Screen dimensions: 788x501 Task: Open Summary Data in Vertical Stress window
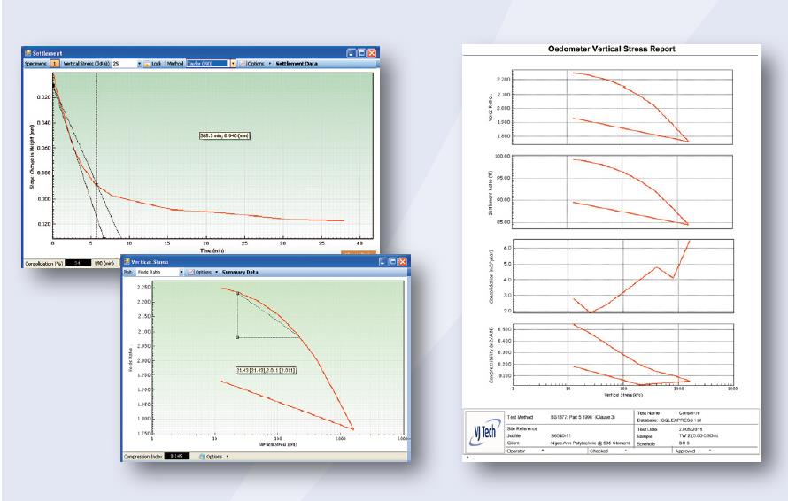pyautogui.click(x=244, y=272)
